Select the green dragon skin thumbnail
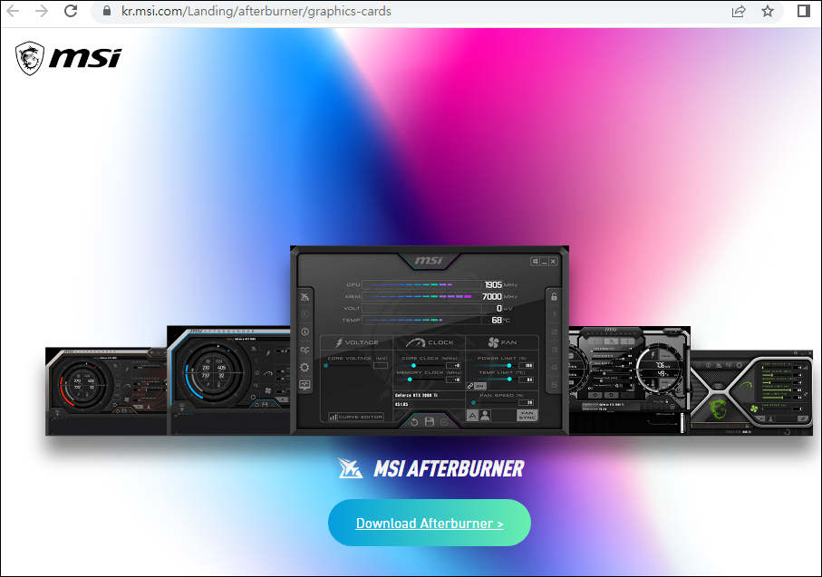This screenshot has height=577, width=822. [751, 393]
